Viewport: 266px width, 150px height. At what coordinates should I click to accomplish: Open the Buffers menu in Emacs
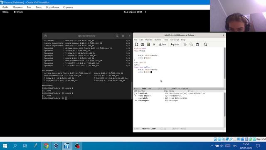click(x=158, y=40)
